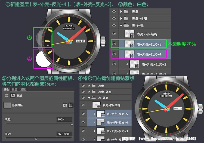Collapse the 表-外壳 group in bottom layers panel
This screenshot has height=143, width=204.
tap(89, 98)
